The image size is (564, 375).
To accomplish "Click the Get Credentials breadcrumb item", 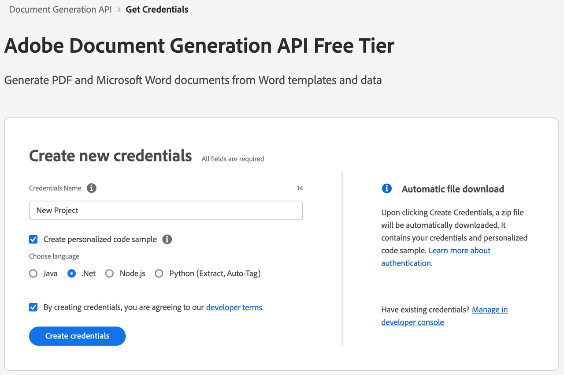I will coord(157,9).
